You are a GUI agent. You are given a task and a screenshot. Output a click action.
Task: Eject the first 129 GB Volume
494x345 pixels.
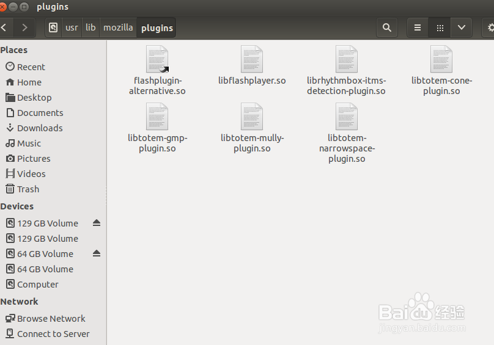coord(97,223)
